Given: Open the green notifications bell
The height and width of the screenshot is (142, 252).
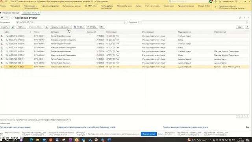Looking at the screenshot, I should pos(211,2).
